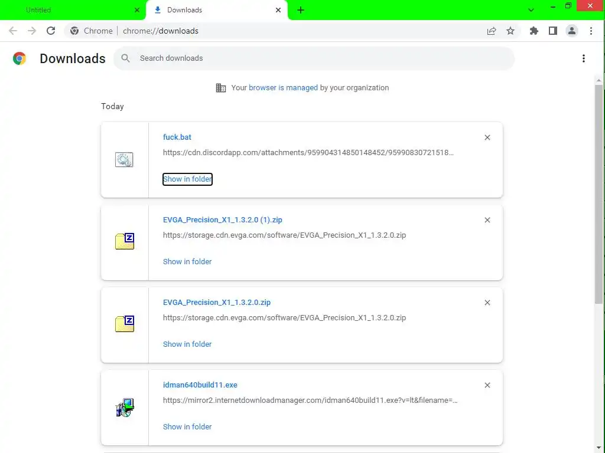605x453 pixels.
Task: Remove idman640build11.exe from the list
Action: click(x=487, y=385)
